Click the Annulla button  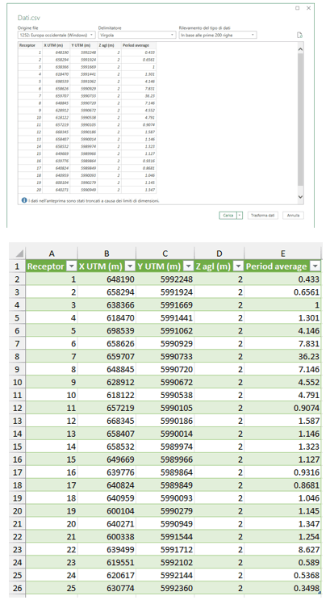point(294,216)
